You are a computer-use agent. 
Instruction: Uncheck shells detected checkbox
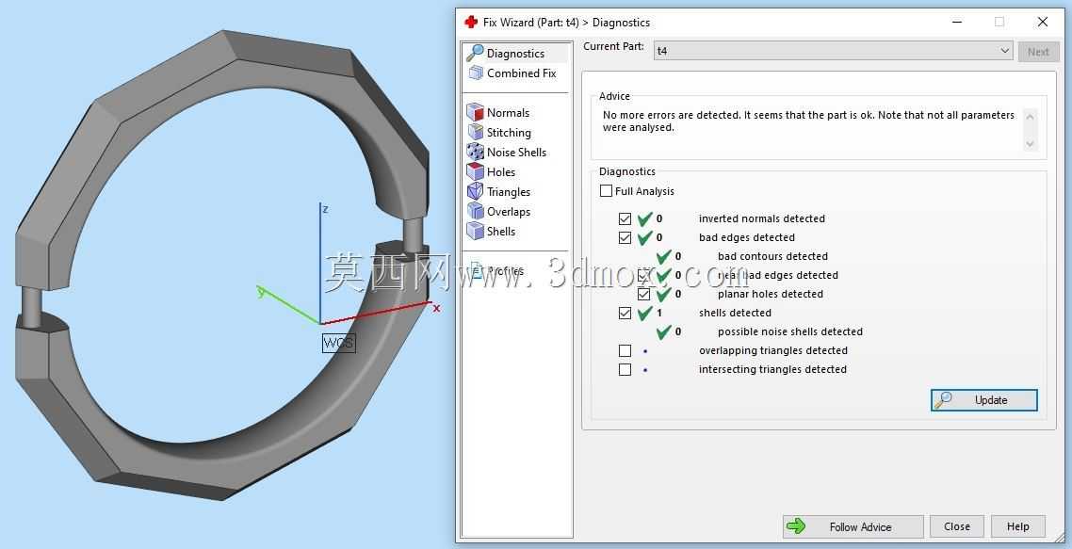pyautogui.click(x=625, y=313)
